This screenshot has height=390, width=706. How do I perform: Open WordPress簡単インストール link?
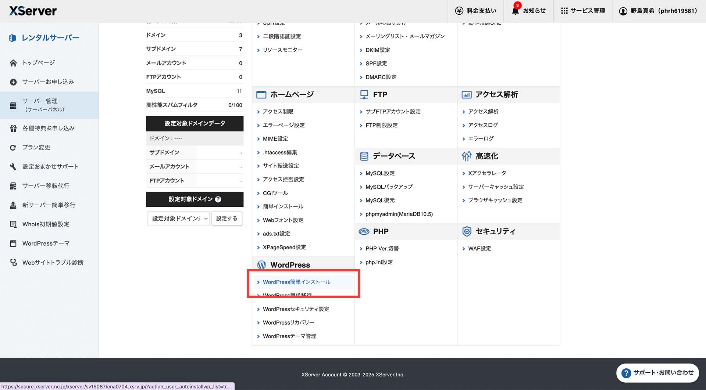pos(296,282)
